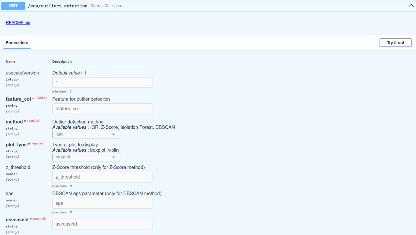Click the 'Default value : 1' text
This screenshot has height=235, width=416.
point(69,73)
